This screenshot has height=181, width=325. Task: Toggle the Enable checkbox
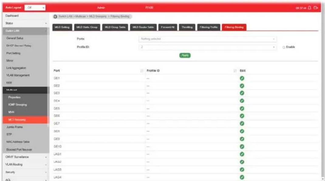pyautogui.click(x=284, y=47)
